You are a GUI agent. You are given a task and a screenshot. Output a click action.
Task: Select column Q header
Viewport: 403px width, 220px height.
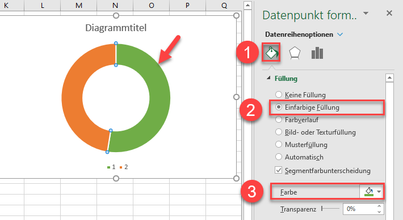click(224, 6)
